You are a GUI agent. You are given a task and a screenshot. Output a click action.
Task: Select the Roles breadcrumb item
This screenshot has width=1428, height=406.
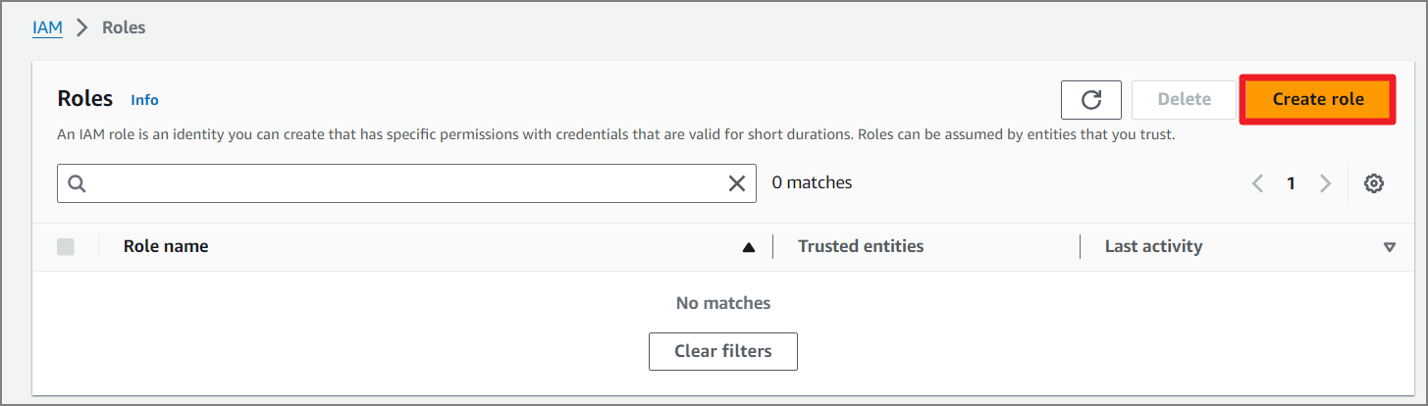coord(124,27)
